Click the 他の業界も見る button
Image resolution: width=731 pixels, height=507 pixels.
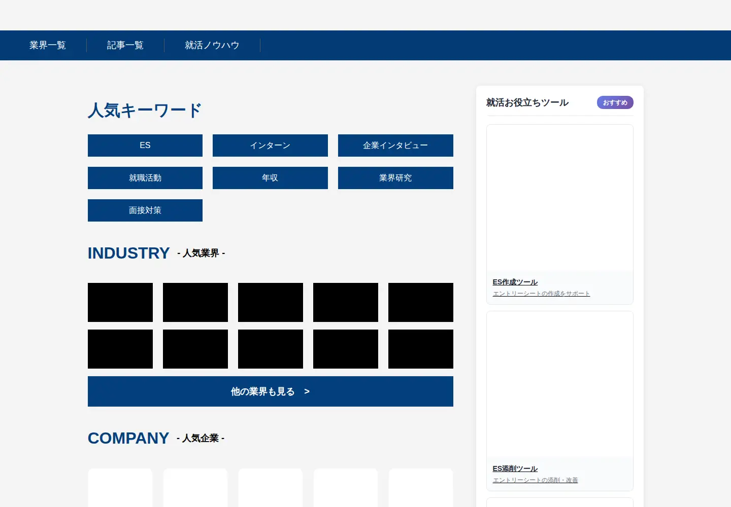[271, 391]
